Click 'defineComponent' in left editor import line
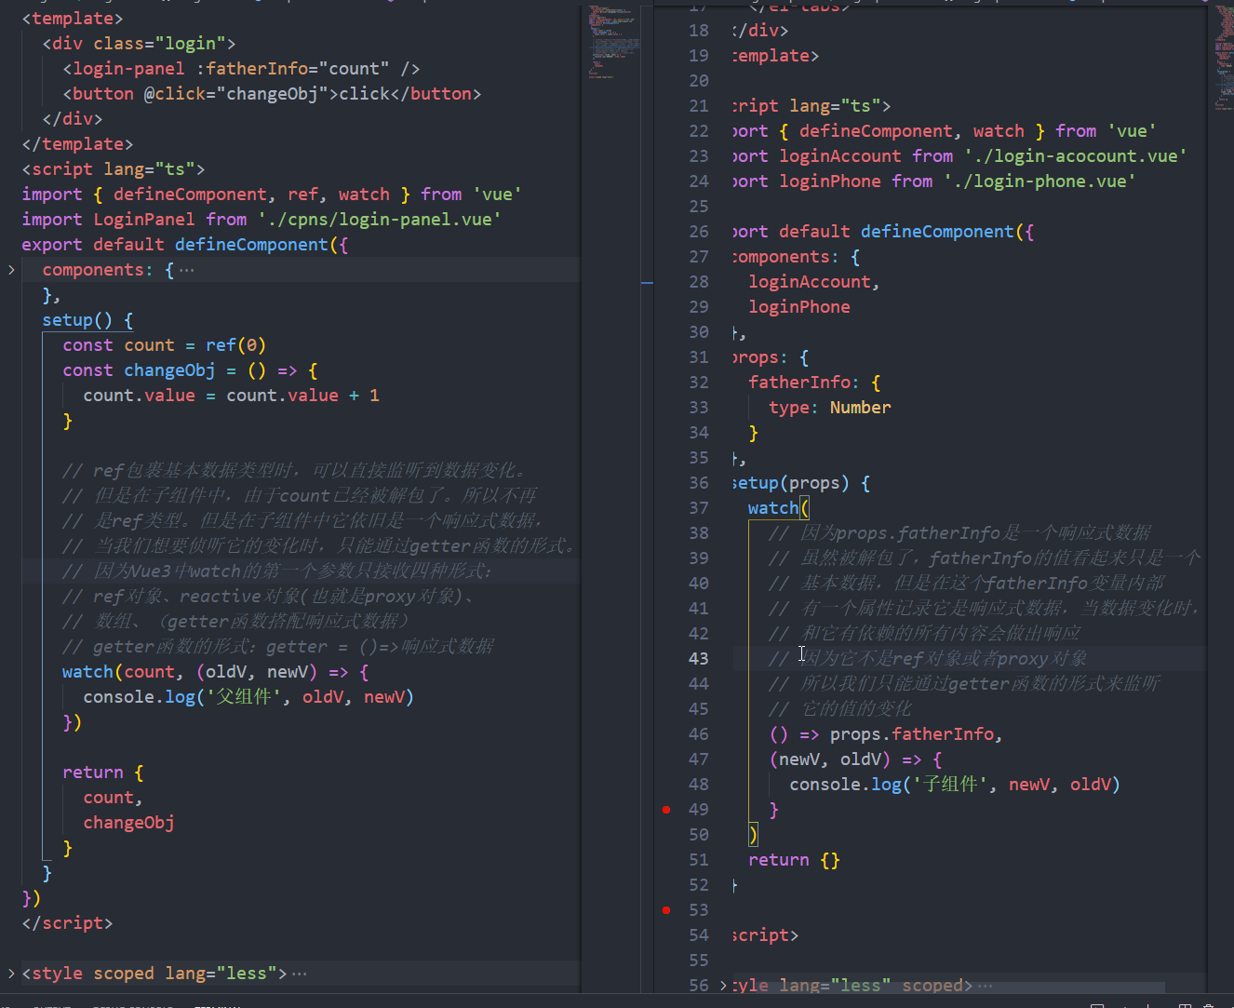1234x1008 pixels. point(190,195)
